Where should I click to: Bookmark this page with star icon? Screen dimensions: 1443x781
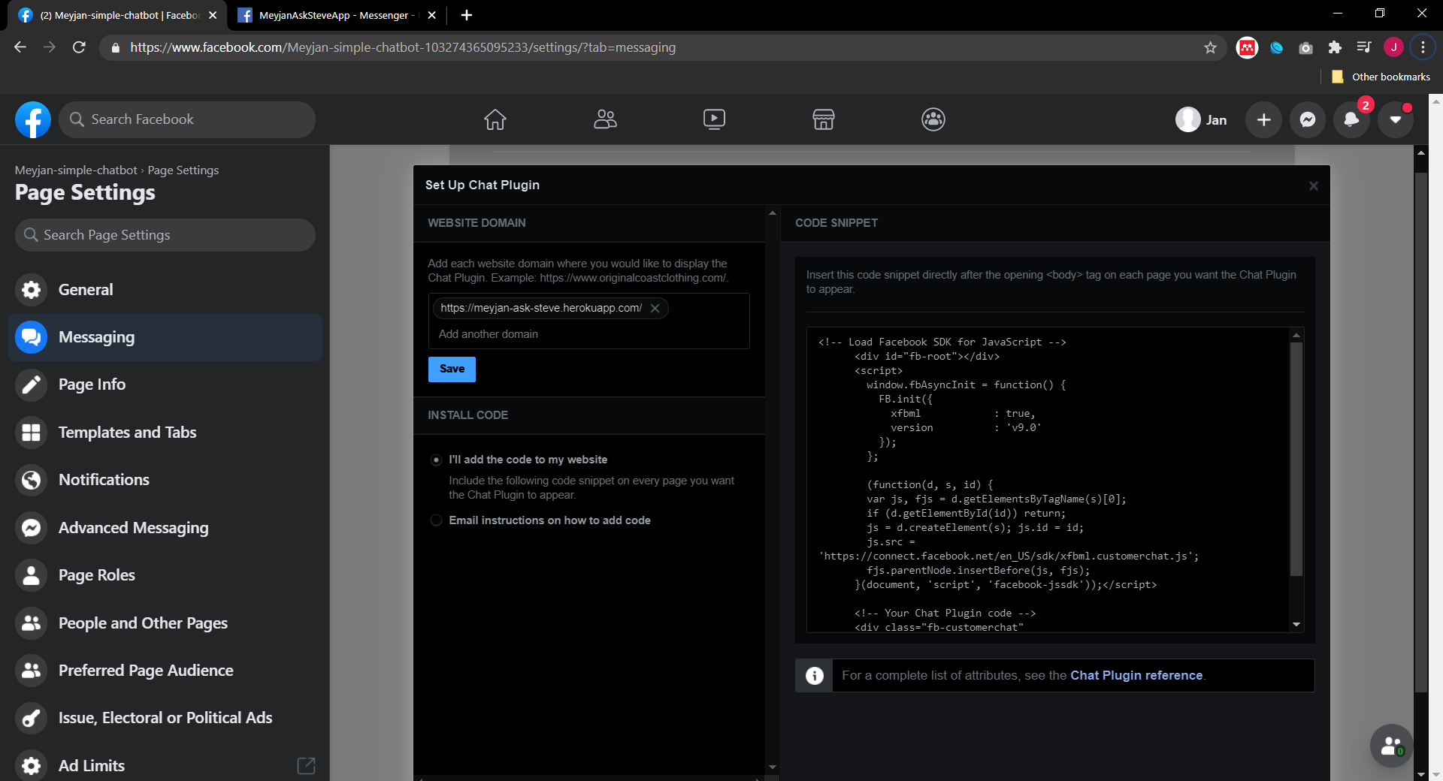tap(1210, 47)
